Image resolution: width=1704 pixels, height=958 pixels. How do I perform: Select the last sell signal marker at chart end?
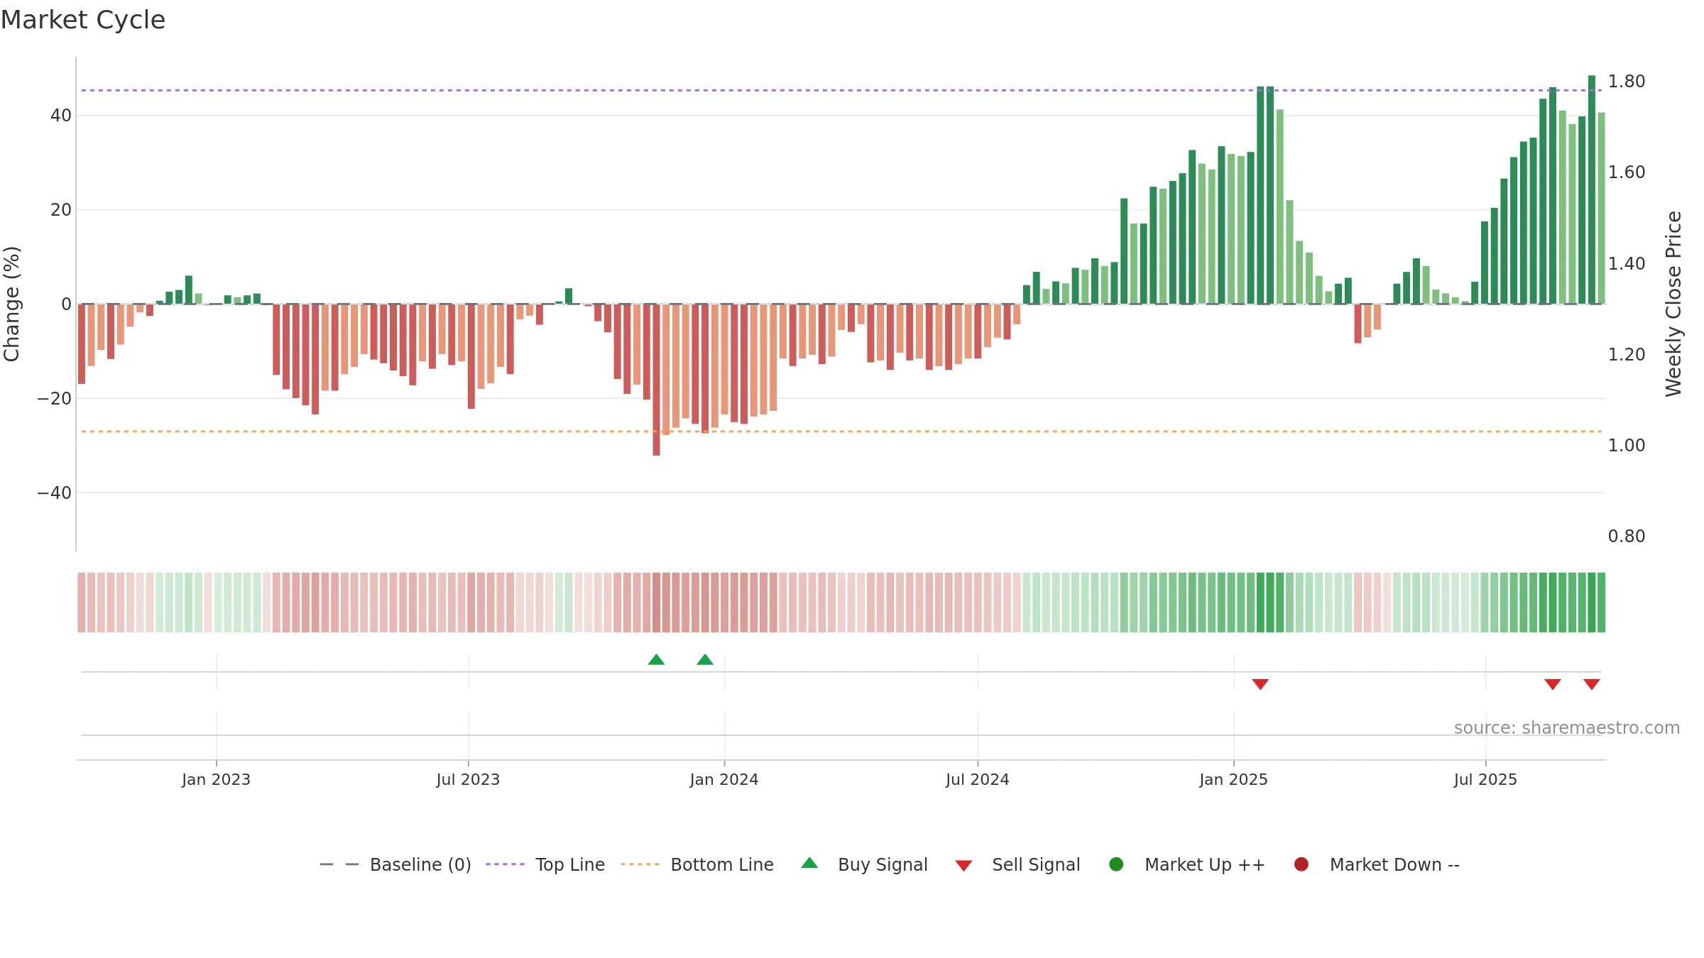(x=1592, y=684)
